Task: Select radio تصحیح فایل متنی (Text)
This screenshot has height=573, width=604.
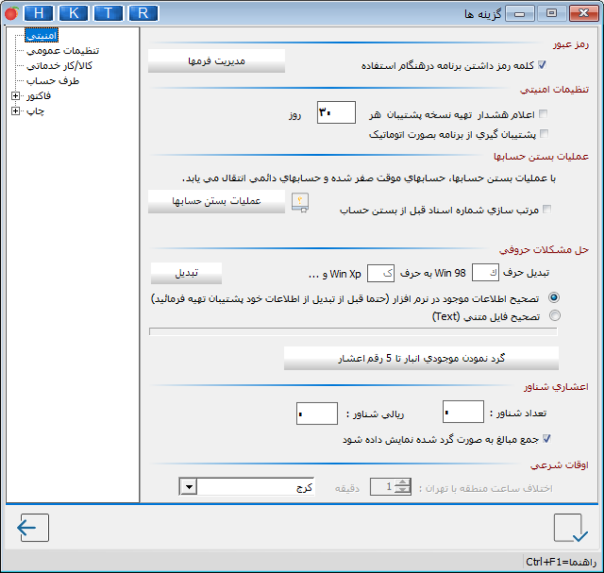Action: 555,316
